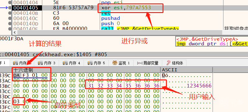
Task: Select dump row address ending 33FC
Action: click(x=5, y=107)
